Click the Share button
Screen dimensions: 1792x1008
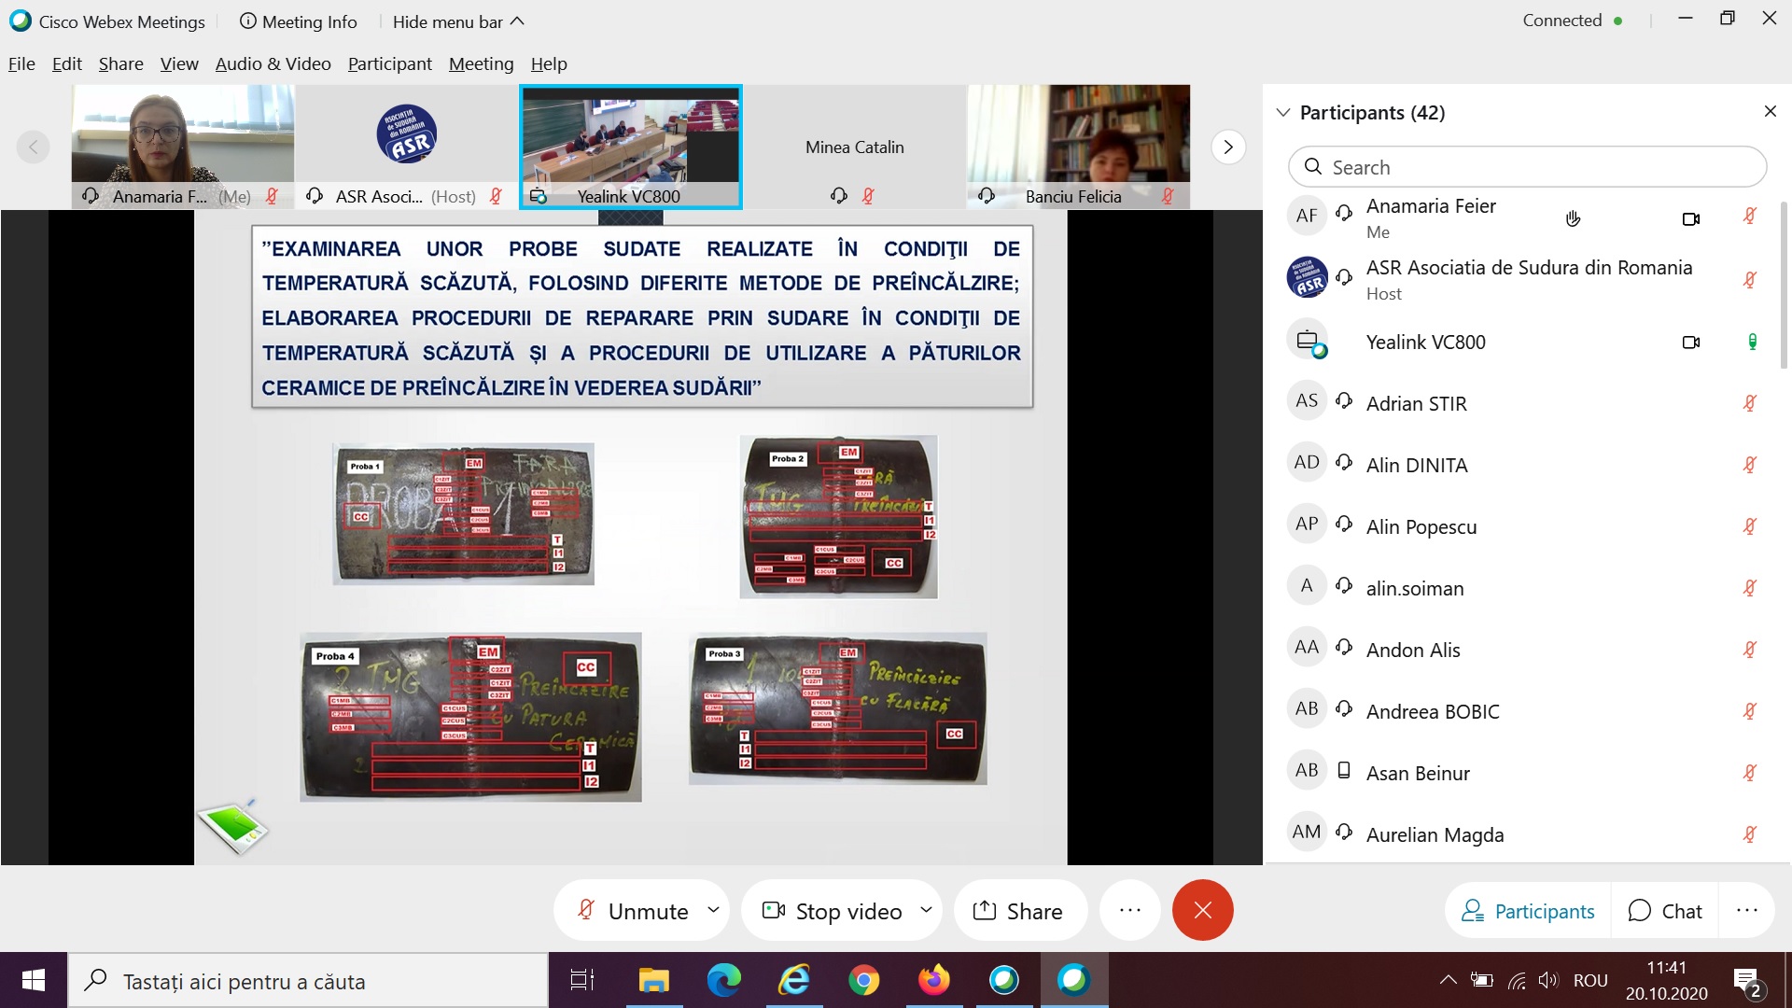(1018, 911)
